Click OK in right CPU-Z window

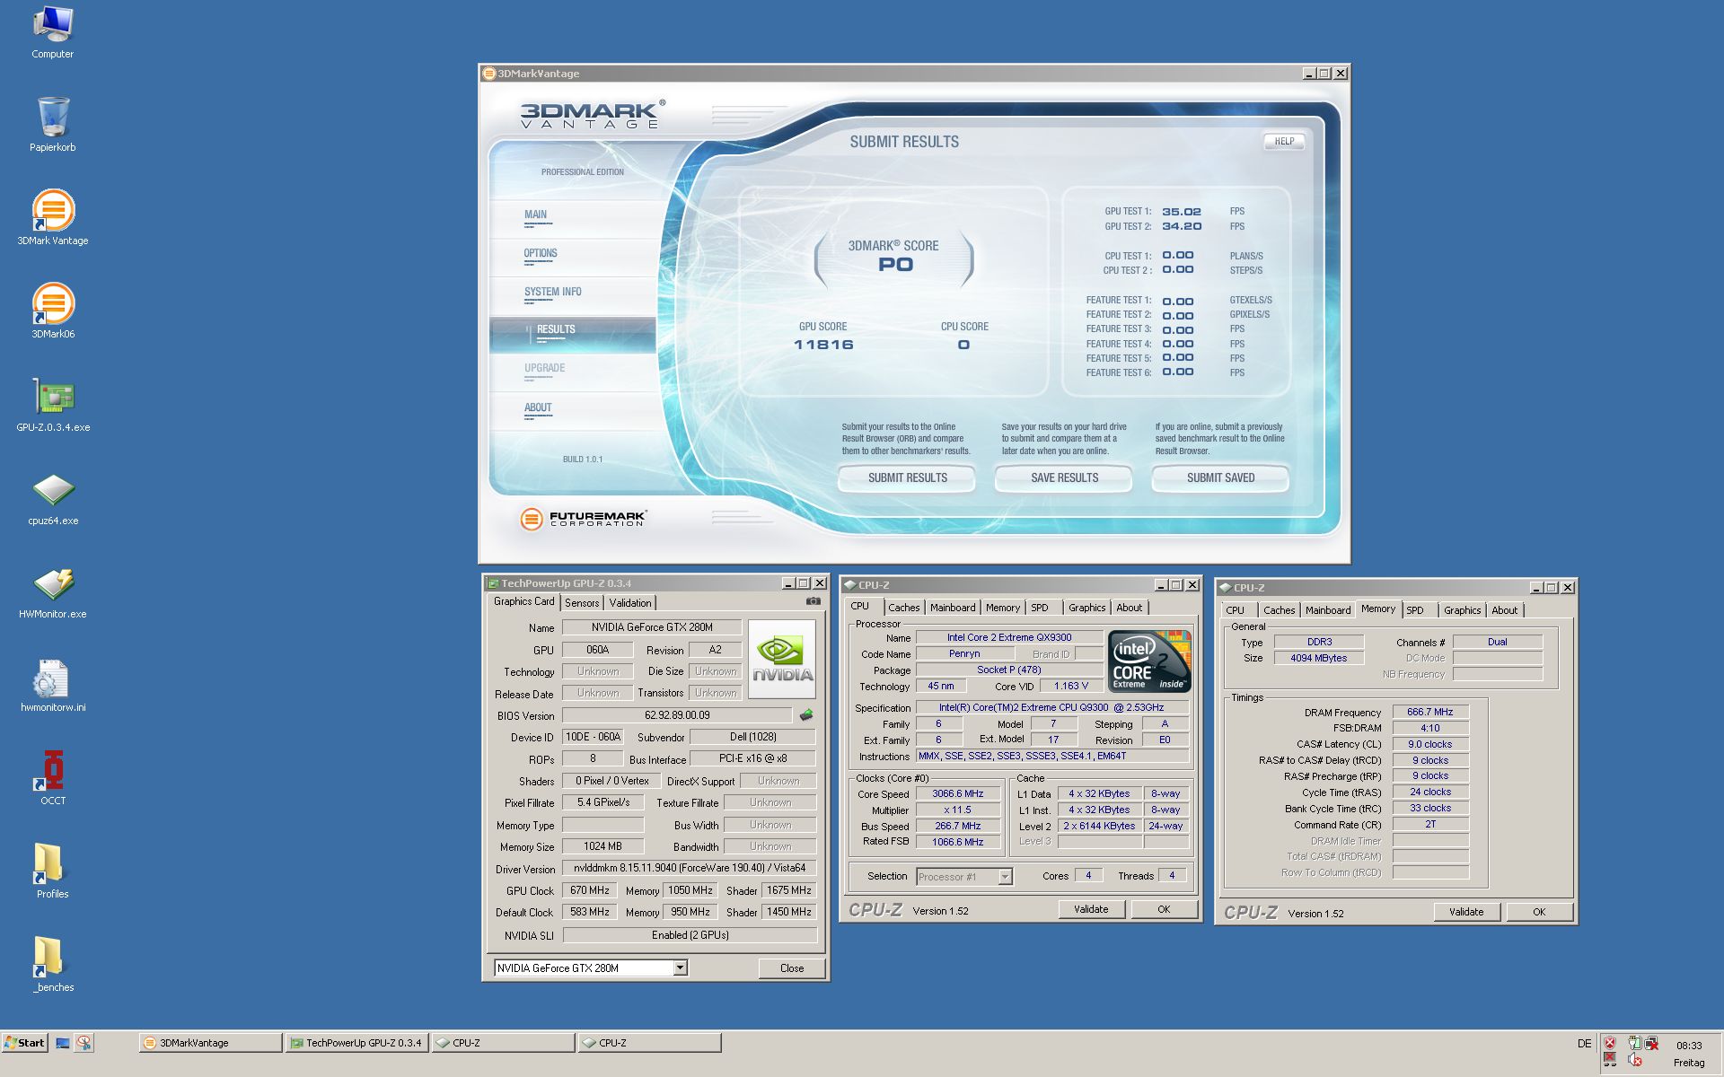(x=1539, y=912)
